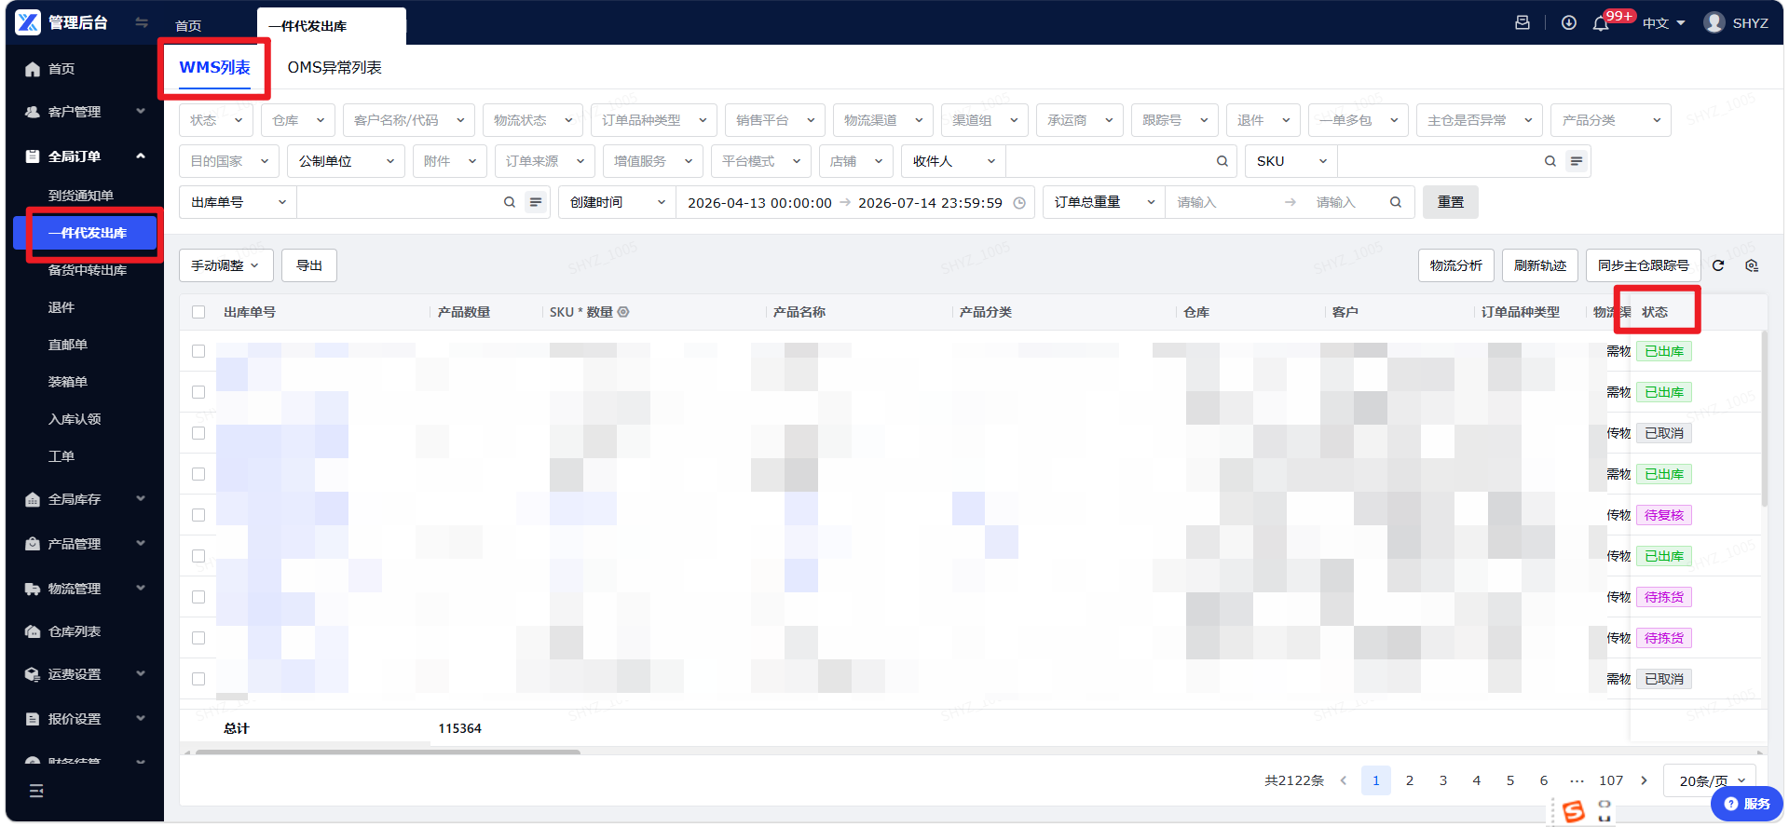Open the 手动调整 dropdown button
Screen dimensions: 1789x827
click(x=226, y=265)
